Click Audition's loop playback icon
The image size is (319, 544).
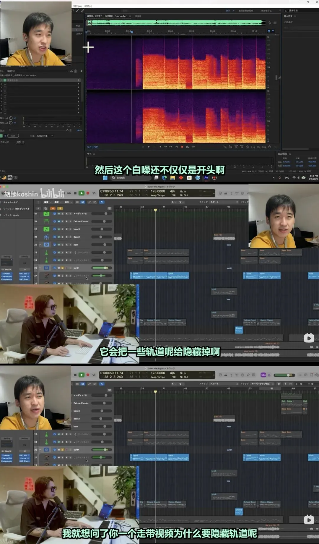pos(188,147)
